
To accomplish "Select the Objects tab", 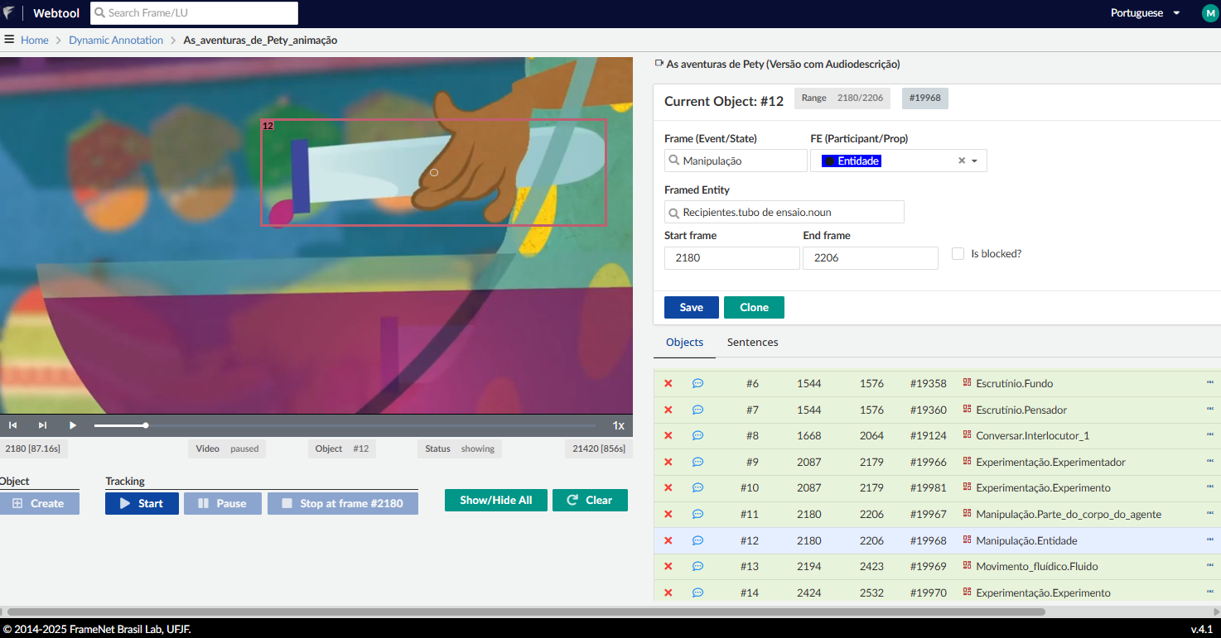I will pyautogui.click(x=684, y=342).
